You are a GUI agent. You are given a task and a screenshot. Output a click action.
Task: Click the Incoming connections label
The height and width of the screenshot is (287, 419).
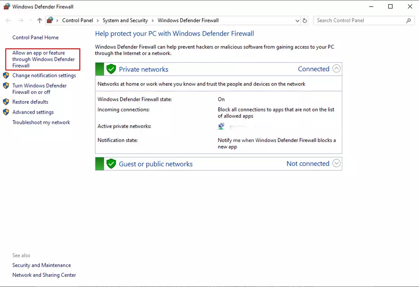click(x=123, y=110)
